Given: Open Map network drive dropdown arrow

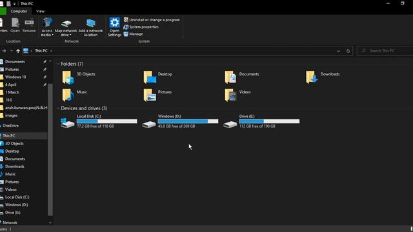Looking at the screenshot, I should point(70,35).
